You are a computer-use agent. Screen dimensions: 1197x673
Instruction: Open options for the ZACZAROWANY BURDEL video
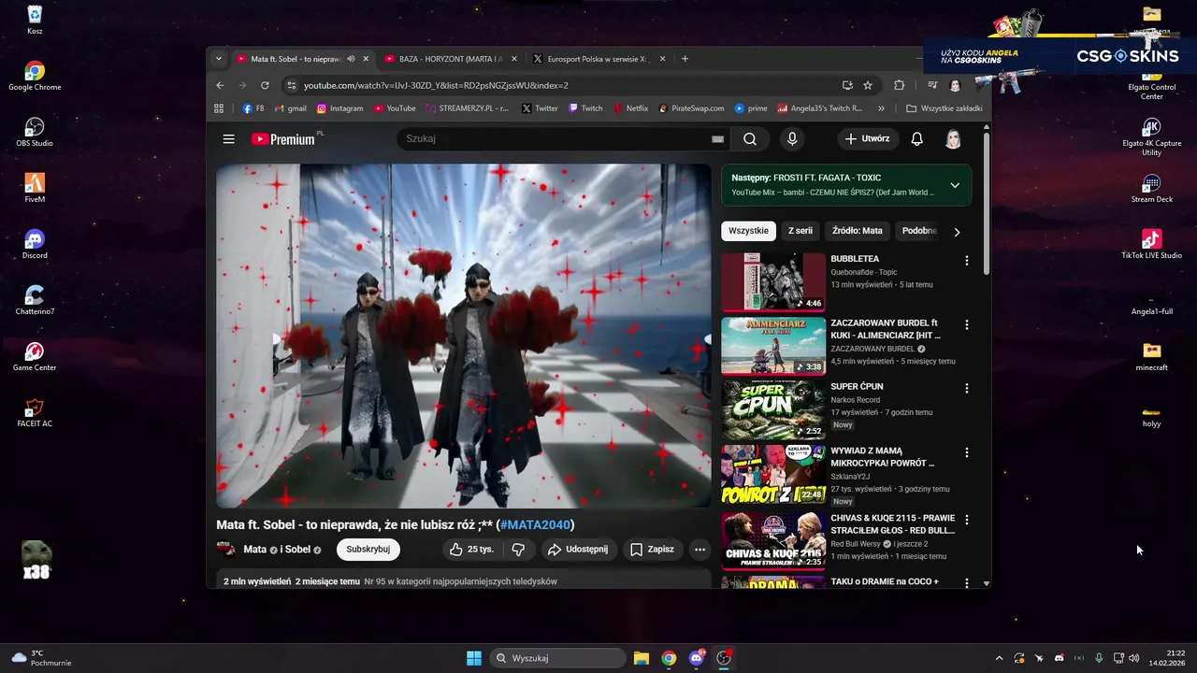[967, 325]
